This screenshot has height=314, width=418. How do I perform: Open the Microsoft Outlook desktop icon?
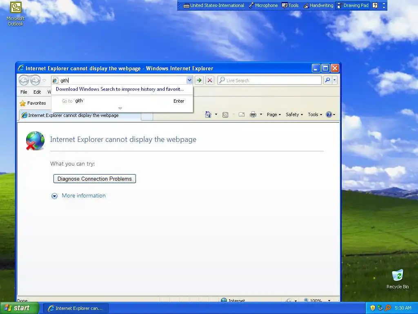[16, 13]
